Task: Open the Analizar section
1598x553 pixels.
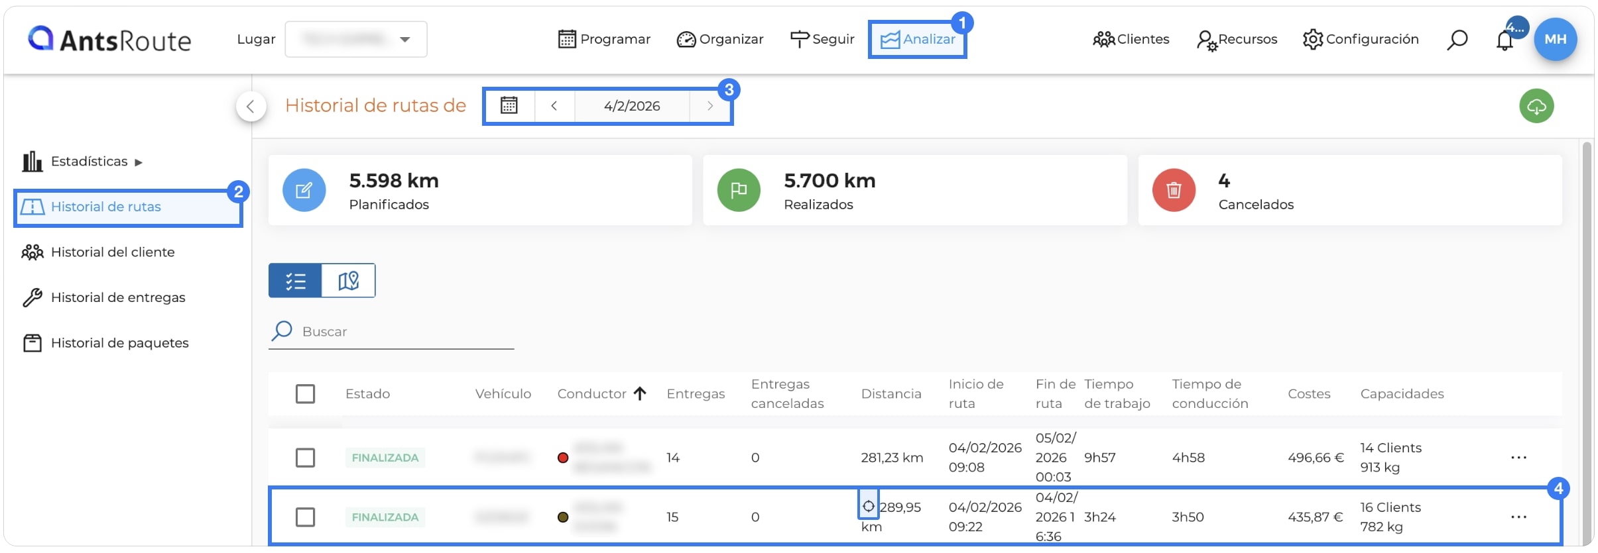Action: [x=918, y=39]
